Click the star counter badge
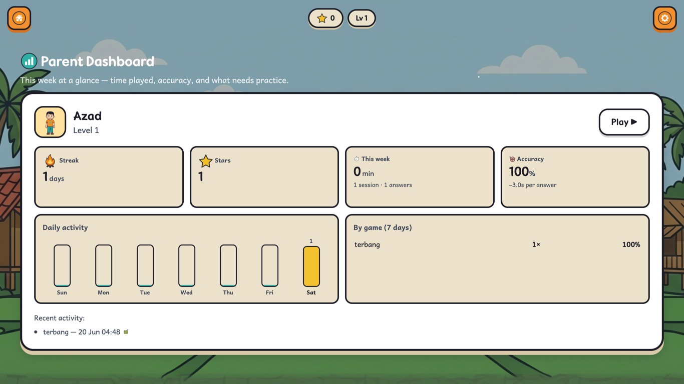 pos(325,18)
